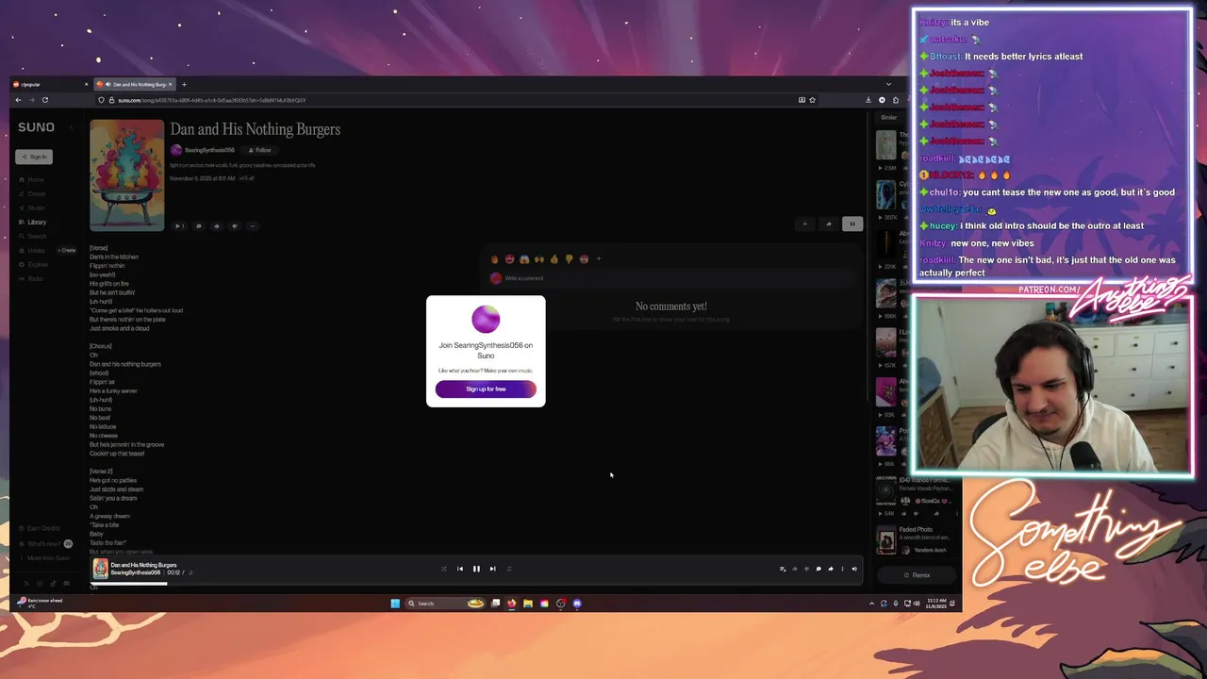React with the screaming face emoji

click(524, 258)
